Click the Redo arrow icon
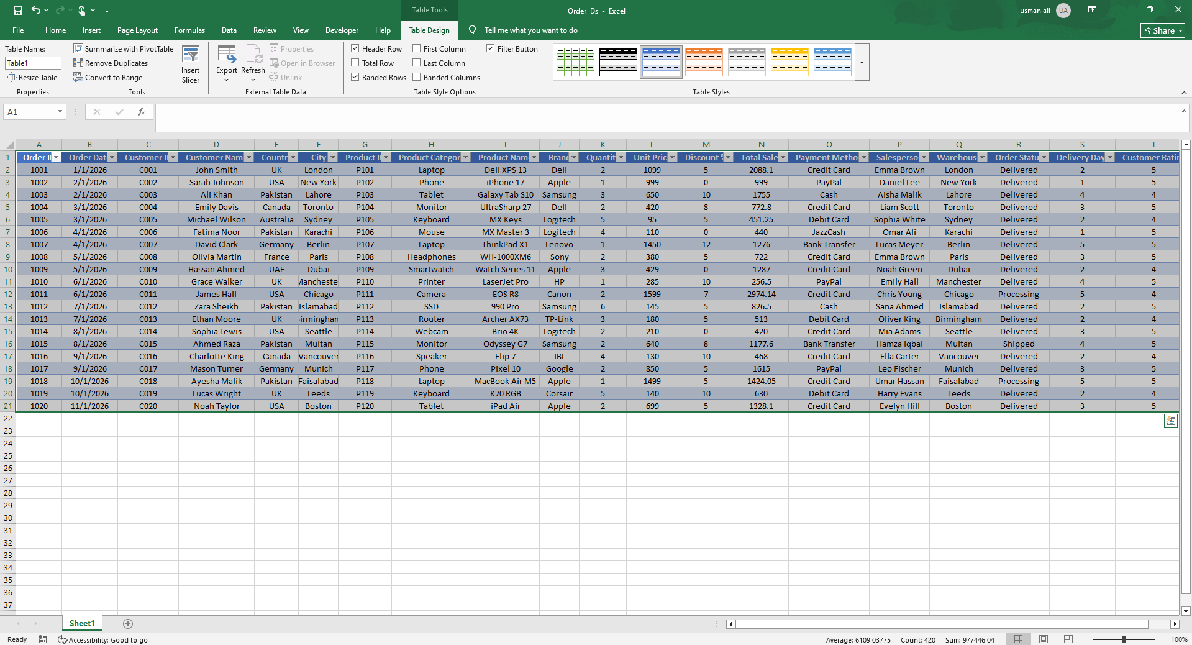 point(60,11)
